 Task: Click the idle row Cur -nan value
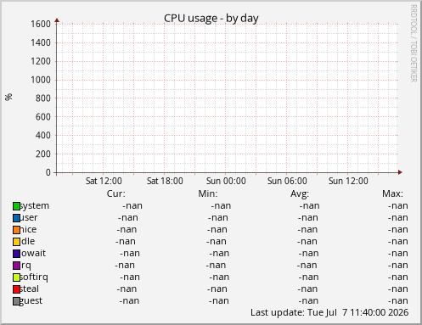click(x=126, y=242)
